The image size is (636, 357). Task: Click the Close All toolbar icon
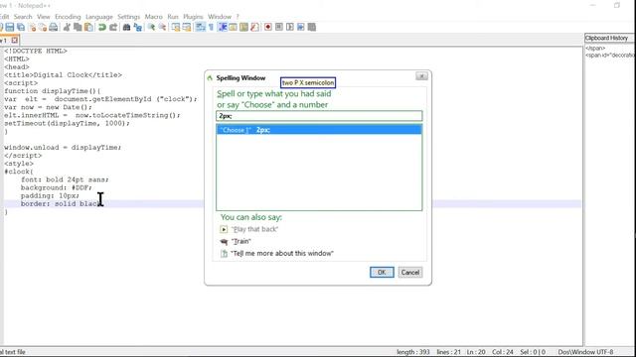tap(42, 27)
